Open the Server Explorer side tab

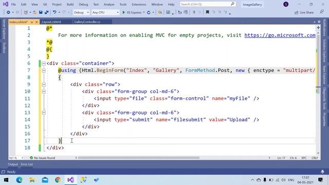(x=4, y=29)
